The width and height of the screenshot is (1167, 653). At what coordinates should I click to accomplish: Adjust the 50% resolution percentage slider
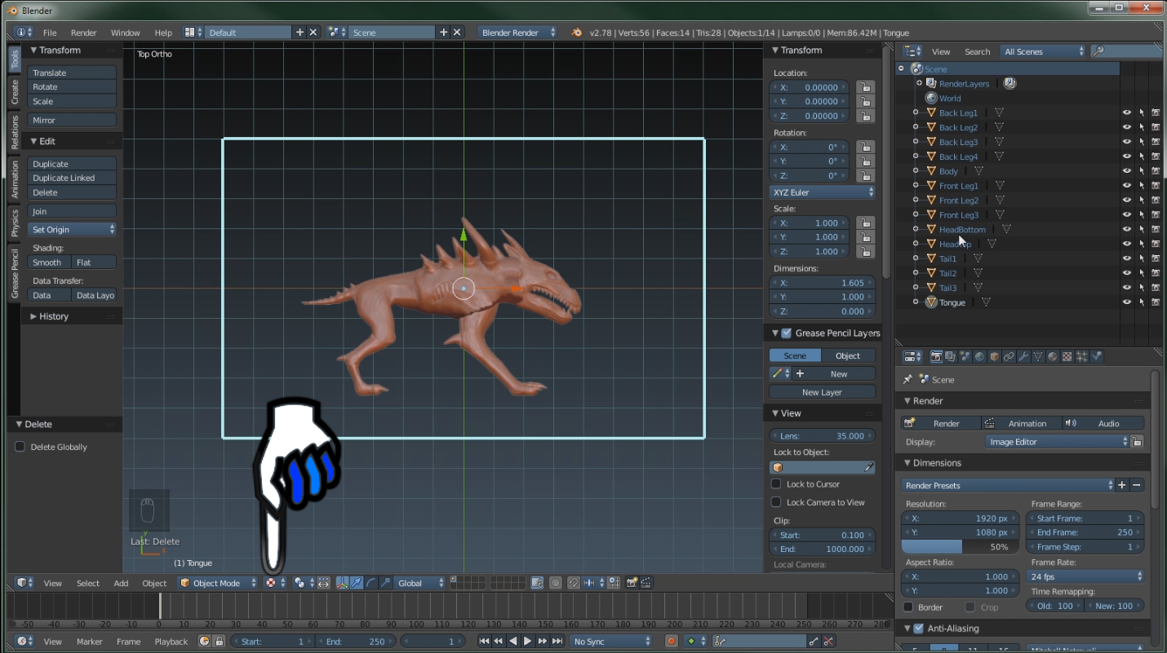[x=961, y=547]
